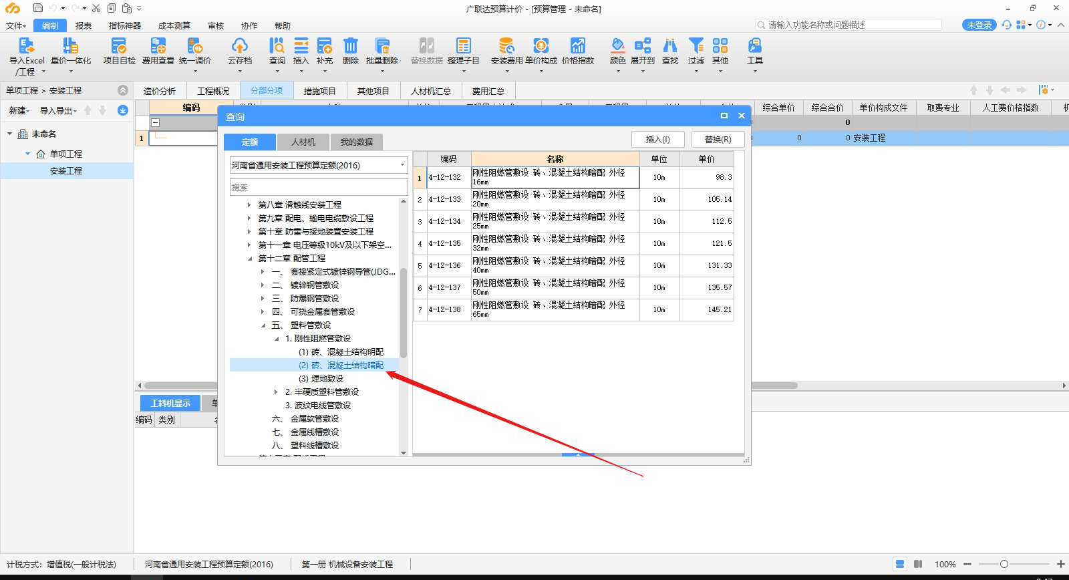Close the 查询 dialog
Image resolution: width=1069 pixels, height=580 pixels.
point(741,116)
